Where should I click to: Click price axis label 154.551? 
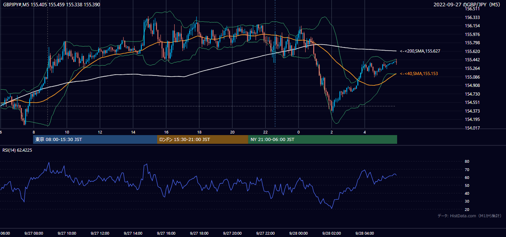[x=472, y=102]
